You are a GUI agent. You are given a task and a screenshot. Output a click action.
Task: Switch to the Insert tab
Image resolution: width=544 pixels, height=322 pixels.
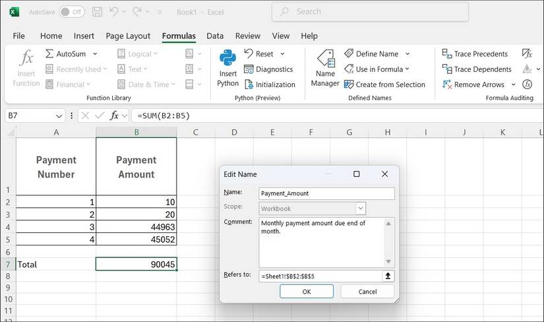pyautogui.click(x=84, y=36)
